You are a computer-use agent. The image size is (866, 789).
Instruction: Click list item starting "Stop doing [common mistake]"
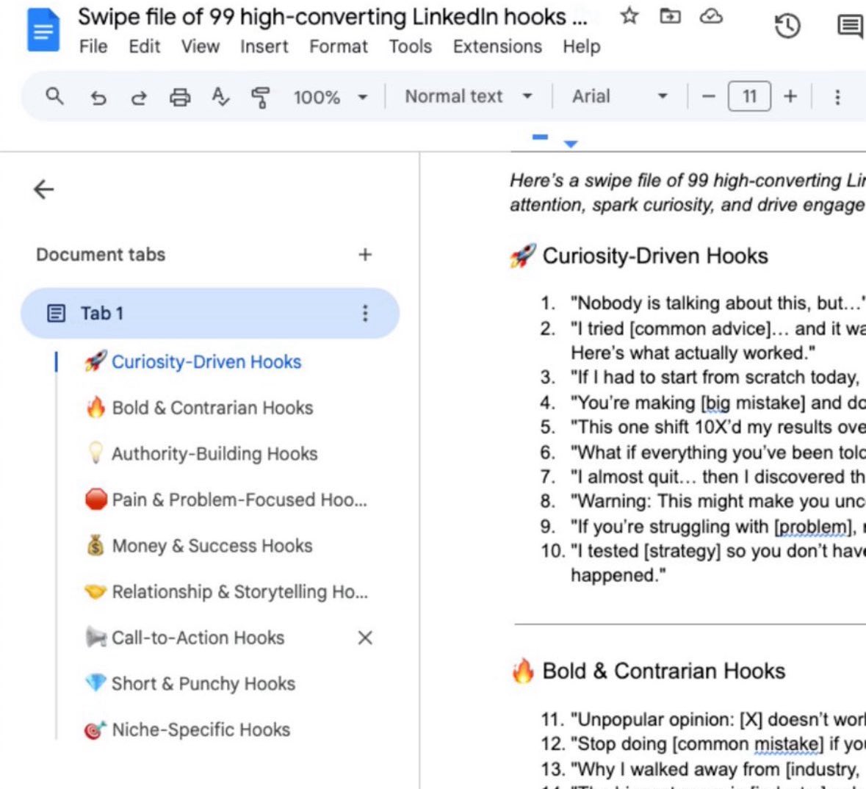click(718, 743)
